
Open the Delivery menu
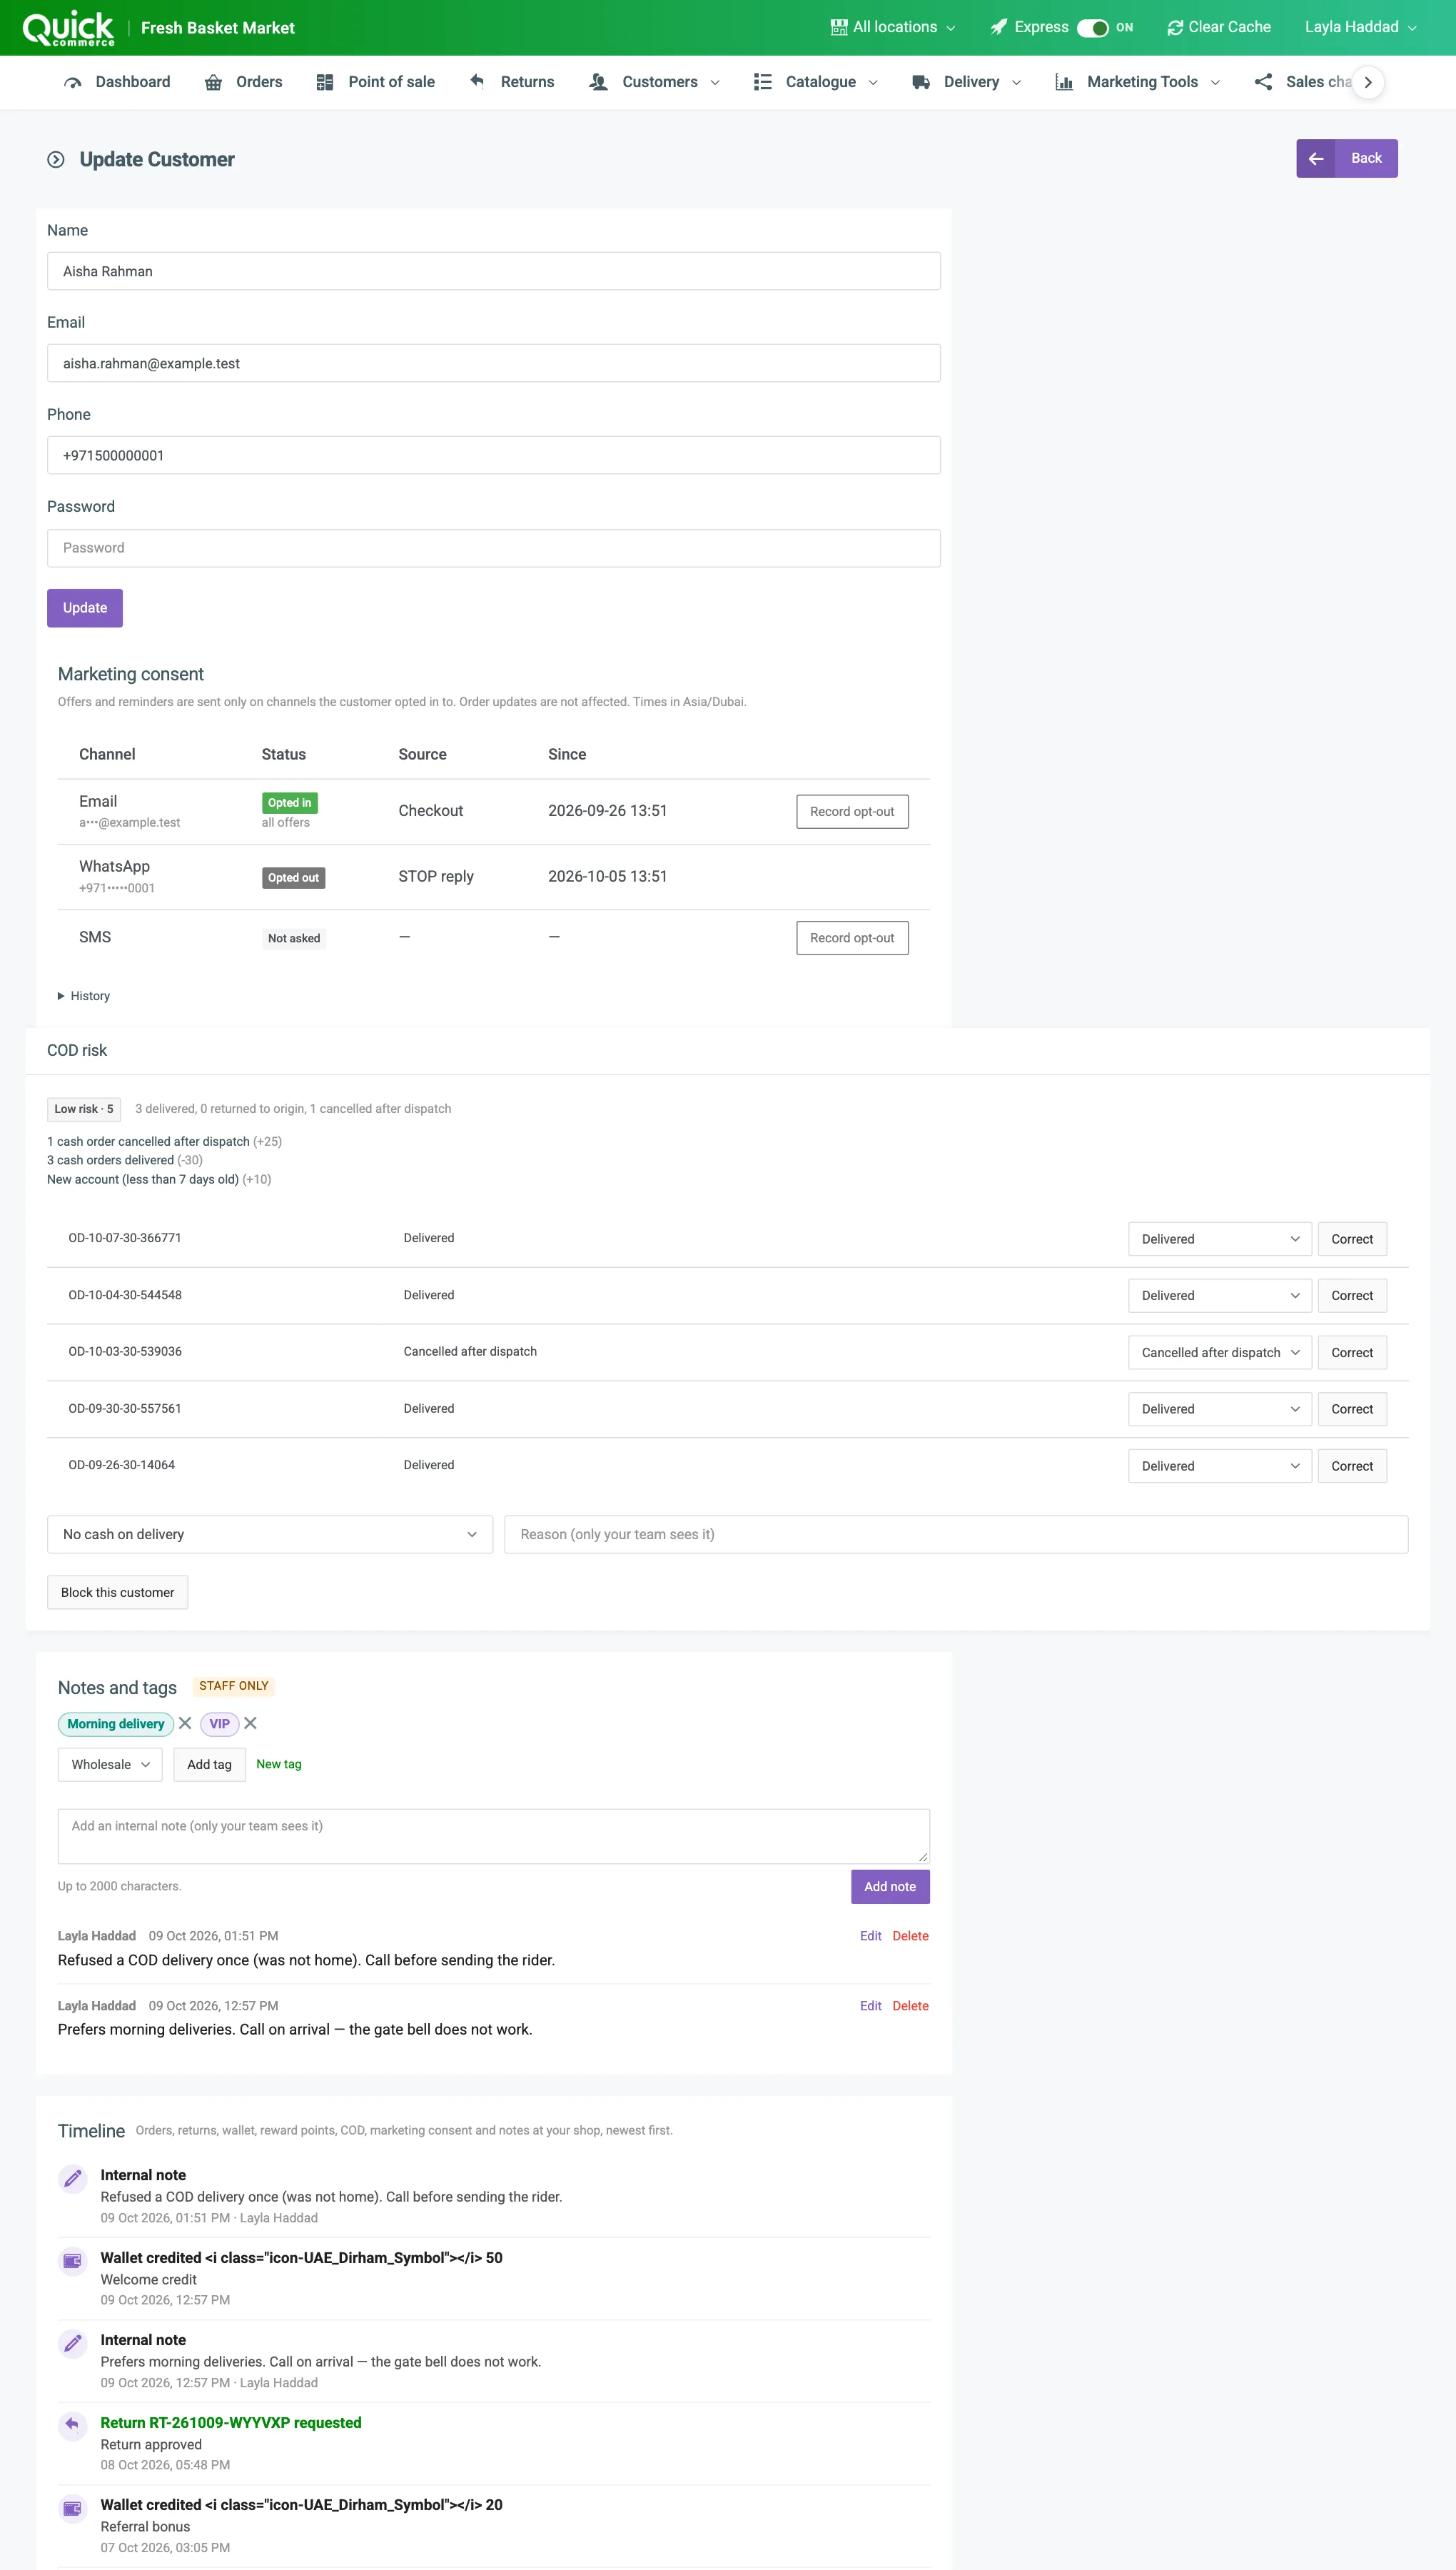(967, 83)
